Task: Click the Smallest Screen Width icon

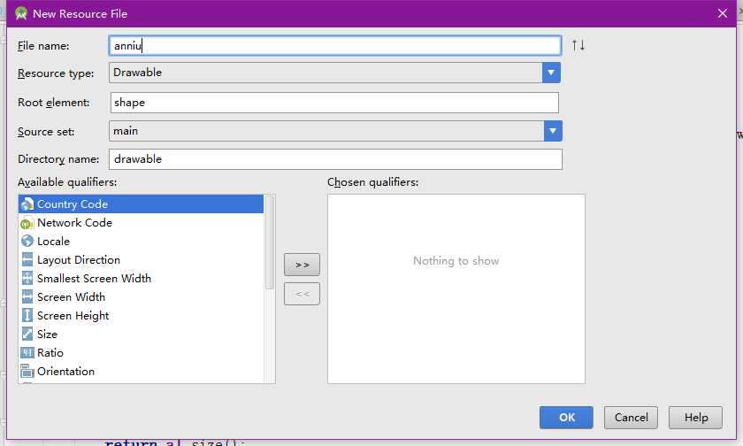Action: coord(27,278)
